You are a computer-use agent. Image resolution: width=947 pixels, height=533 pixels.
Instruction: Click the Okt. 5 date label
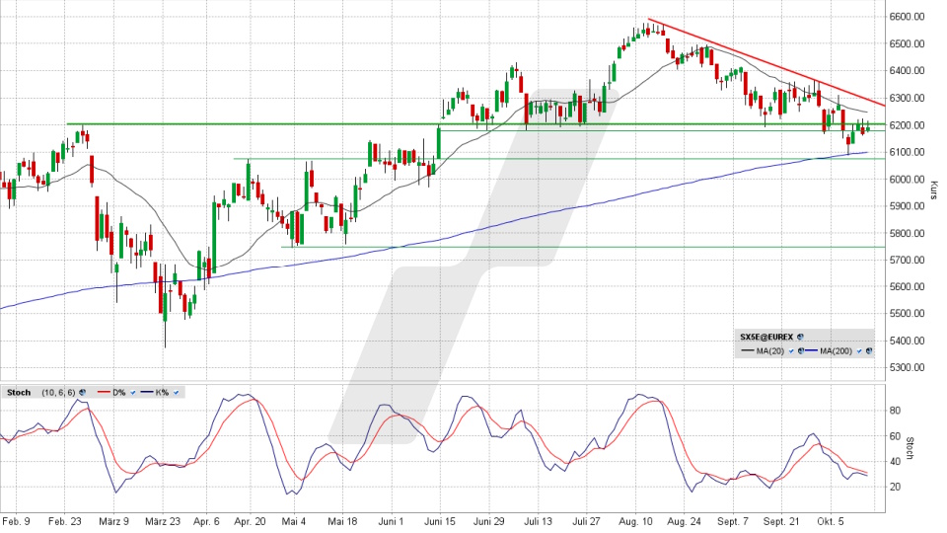(x=831, y=521)
